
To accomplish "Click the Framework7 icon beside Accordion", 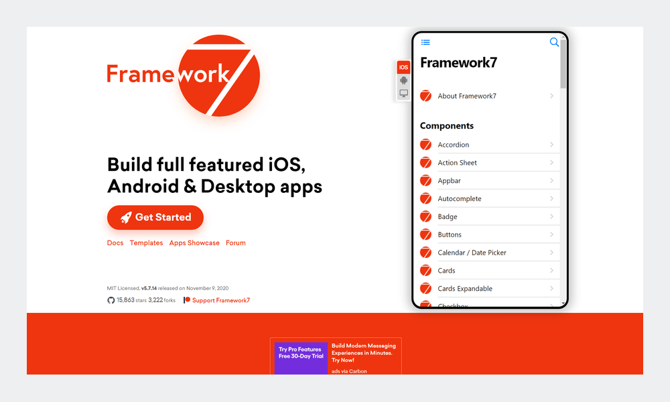I will (x=425, y=145).
